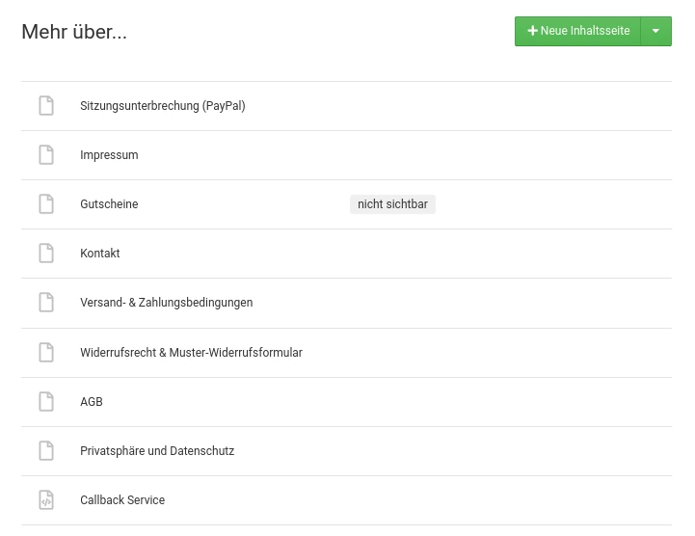Click the page icon beside Privatsphäre und Datenschutz

(x=46, y=451)
